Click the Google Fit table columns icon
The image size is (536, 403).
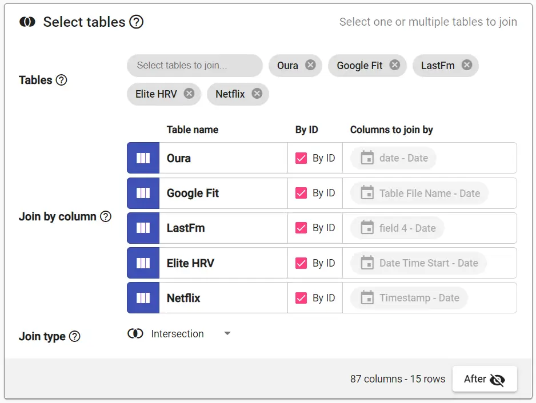143,194
